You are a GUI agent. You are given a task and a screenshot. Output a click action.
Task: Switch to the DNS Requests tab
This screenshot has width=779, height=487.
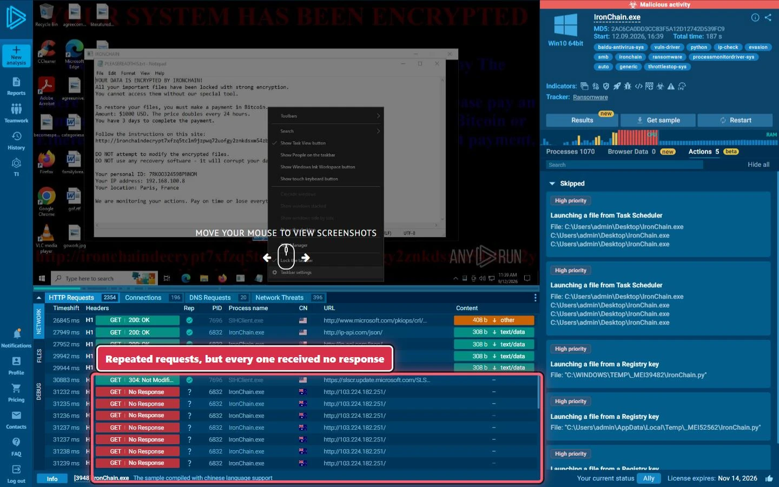tap(218, 298)
